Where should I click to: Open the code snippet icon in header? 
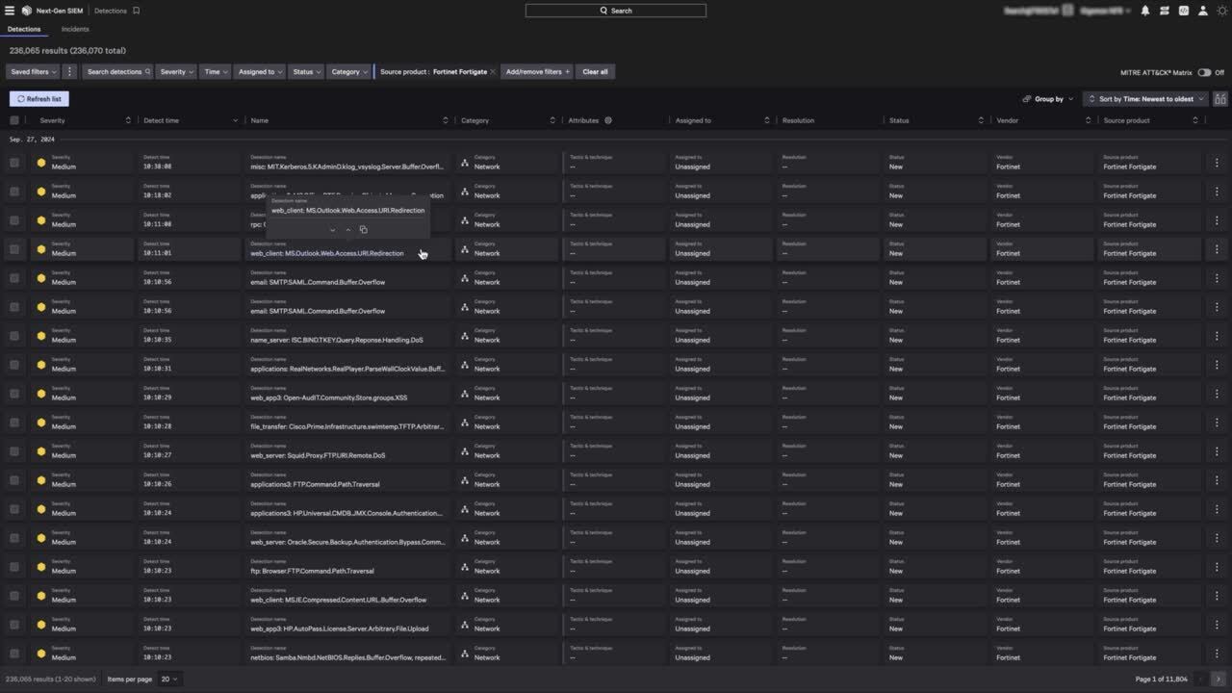pos(1184,11)
